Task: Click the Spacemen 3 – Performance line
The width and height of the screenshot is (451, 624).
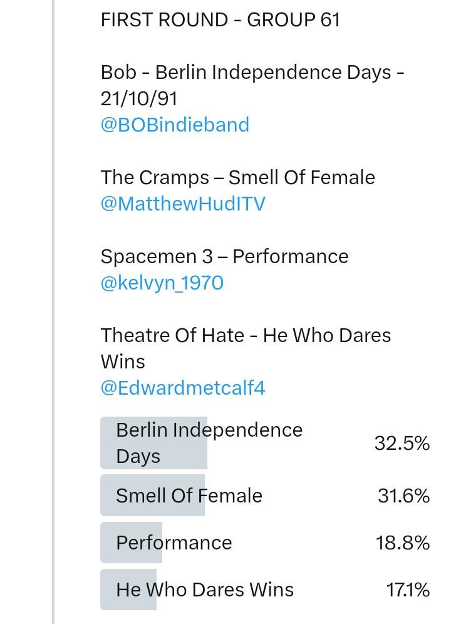Action: click(224, 257)
